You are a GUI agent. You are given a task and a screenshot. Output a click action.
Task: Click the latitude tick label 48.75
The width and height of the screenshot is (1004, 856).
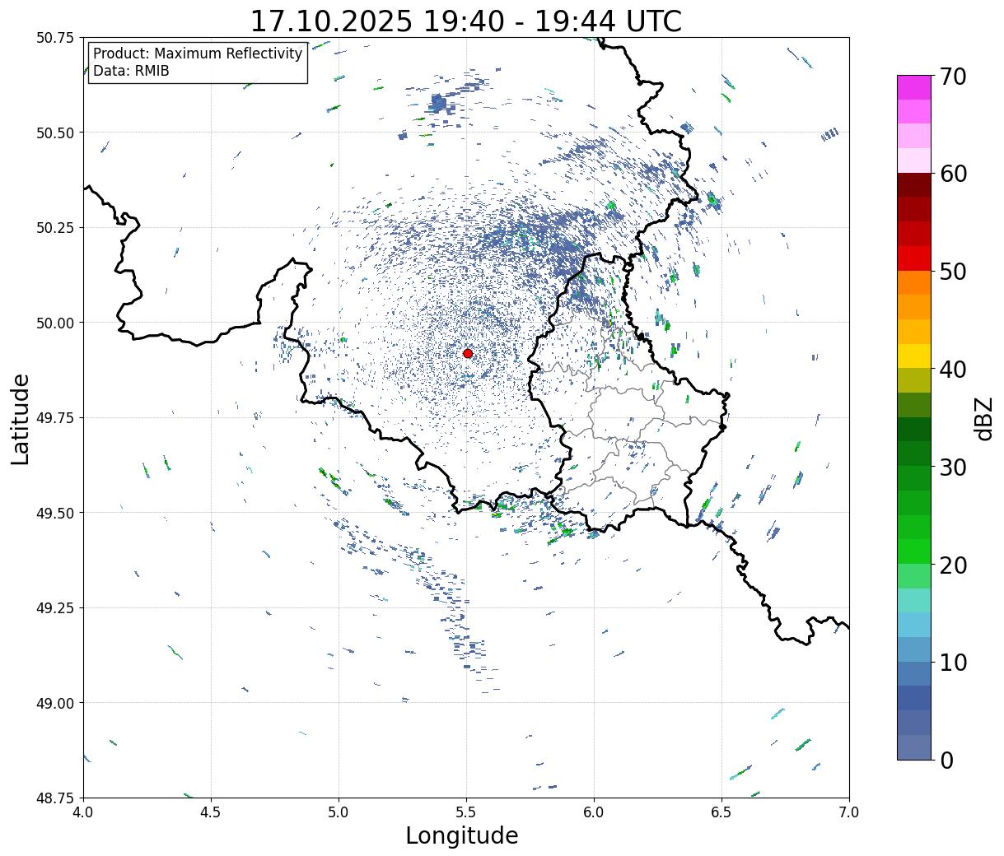[x=55, y=798]
